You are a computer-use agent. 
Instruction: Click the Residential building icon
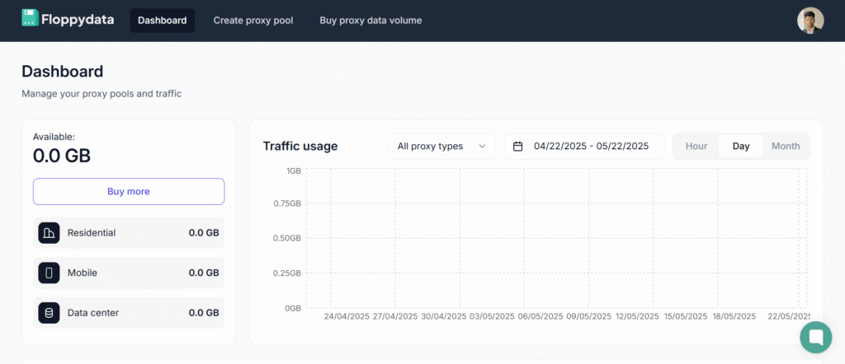click(x=49, y=233)
